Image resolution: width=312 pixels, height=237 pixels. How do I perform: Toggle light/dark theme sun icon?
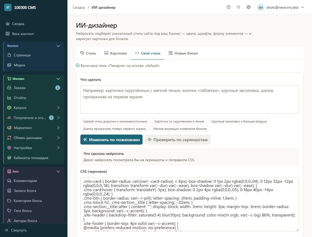click(x=238, y=7)
